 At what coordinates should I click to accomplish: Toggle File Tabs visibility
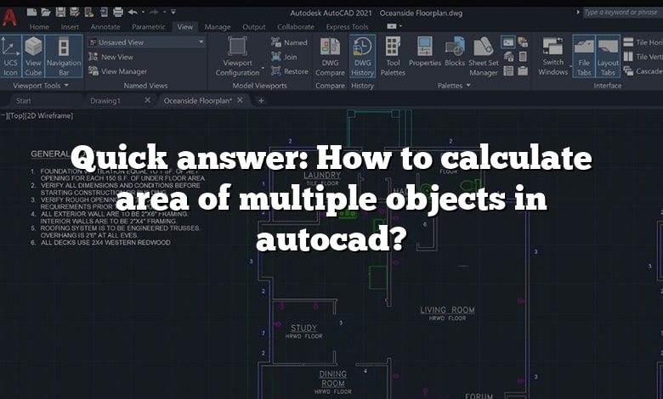coord(583,55)
